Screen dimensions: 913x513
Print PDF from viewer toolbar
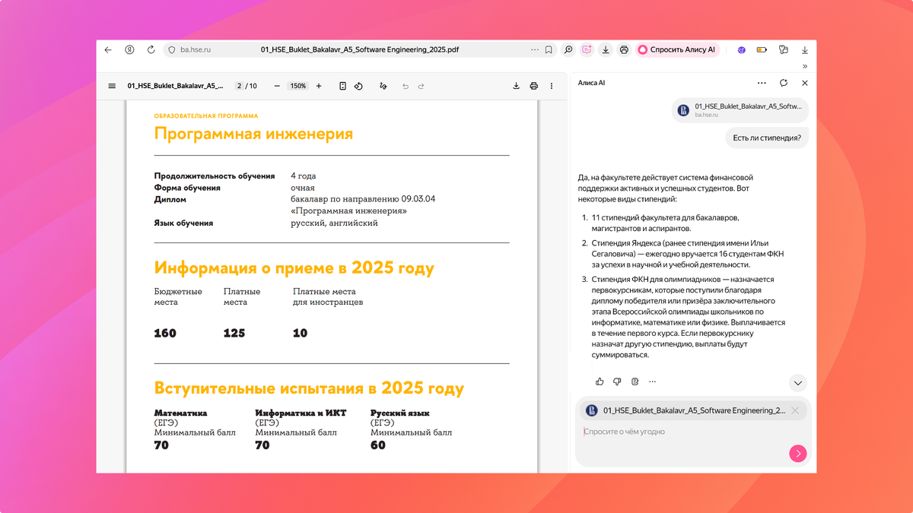tap(534, 86)
